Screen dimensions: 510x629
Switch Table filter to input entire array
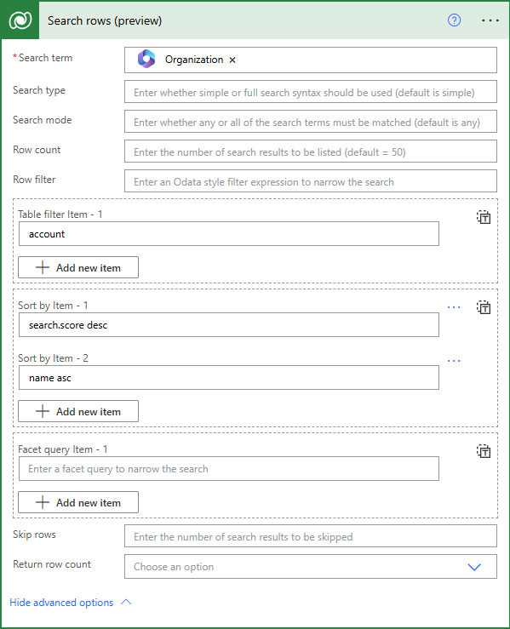tap(484, 217)
